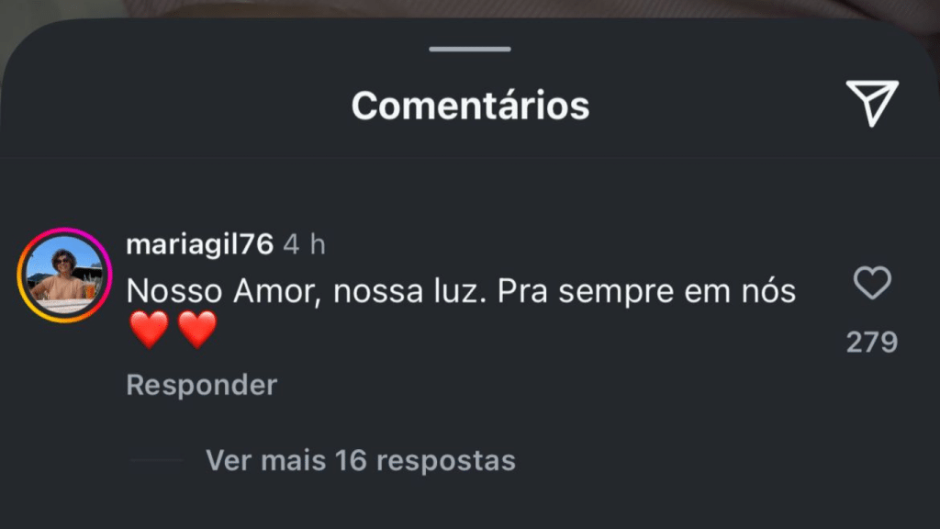This screenshot has width=940, height=529.
Task: Click the 'Nosso Amor, nossa luz' comment text
Action: [x=306, y=291]
